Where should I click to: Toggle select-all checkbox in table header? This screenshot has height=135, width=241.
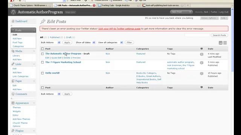point(43,49)
